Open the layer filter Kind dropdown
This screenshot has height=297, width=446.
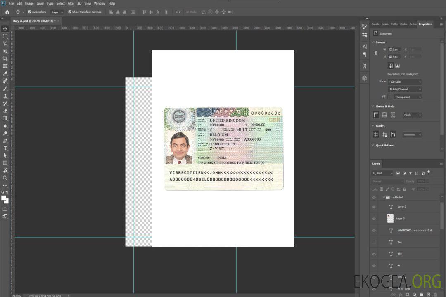point(382,173)
